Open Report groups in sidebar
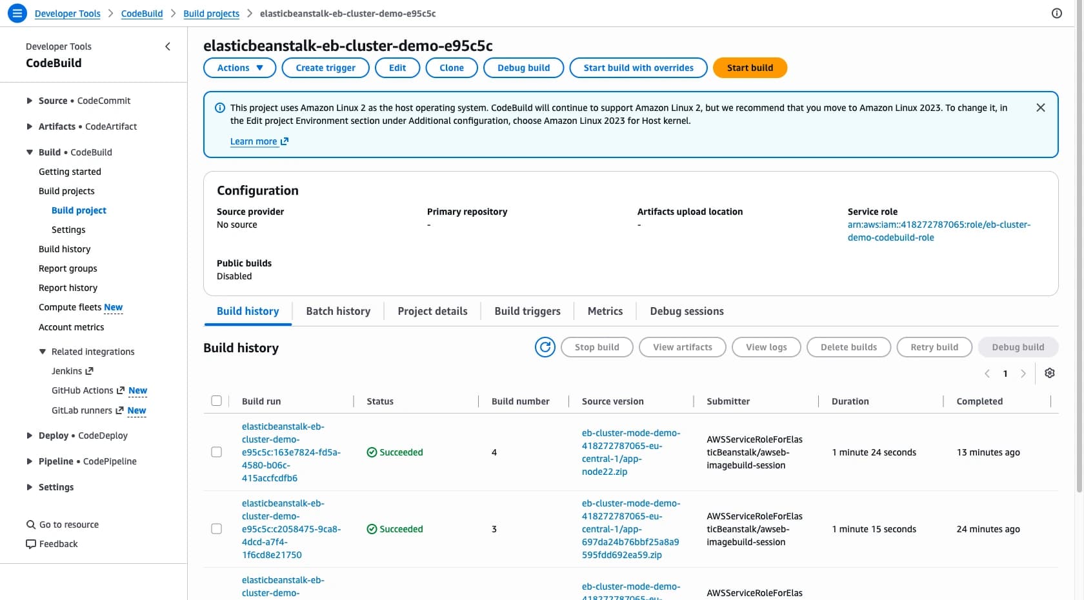 click(x=68, y=268)
